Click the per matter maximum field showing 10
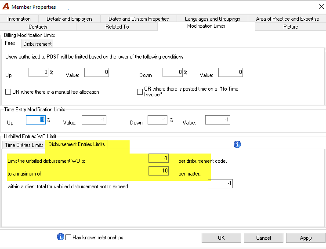Image resolution: width=326 pixels, height=249 pixels. click(x=159, y=171)
